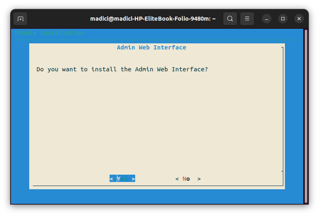
Task: Click the terminal window title text
Action: coord(153,19)
